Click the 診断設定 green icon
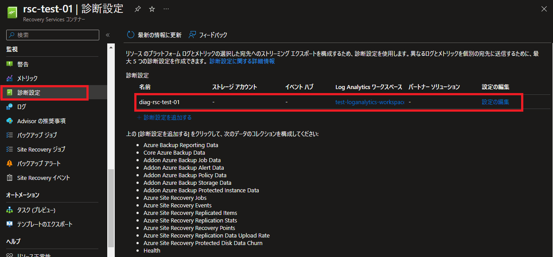 (9, 92)
